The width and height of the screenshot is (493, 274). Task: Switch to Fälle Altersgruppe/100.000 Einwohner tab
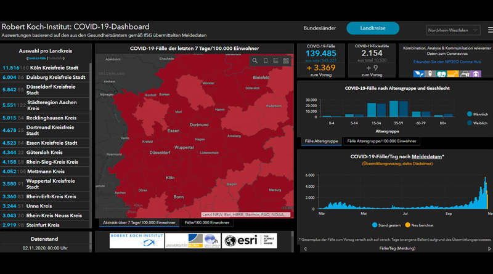(381, 141)
